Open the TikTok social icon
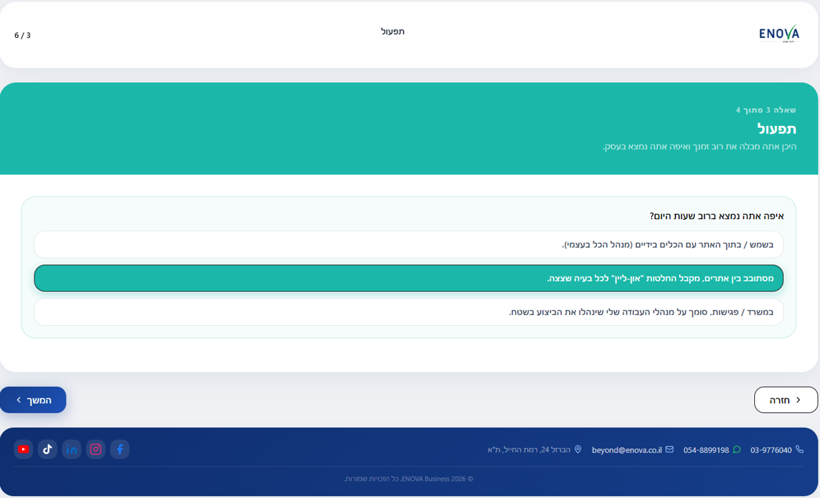 [x=48, y=450]
